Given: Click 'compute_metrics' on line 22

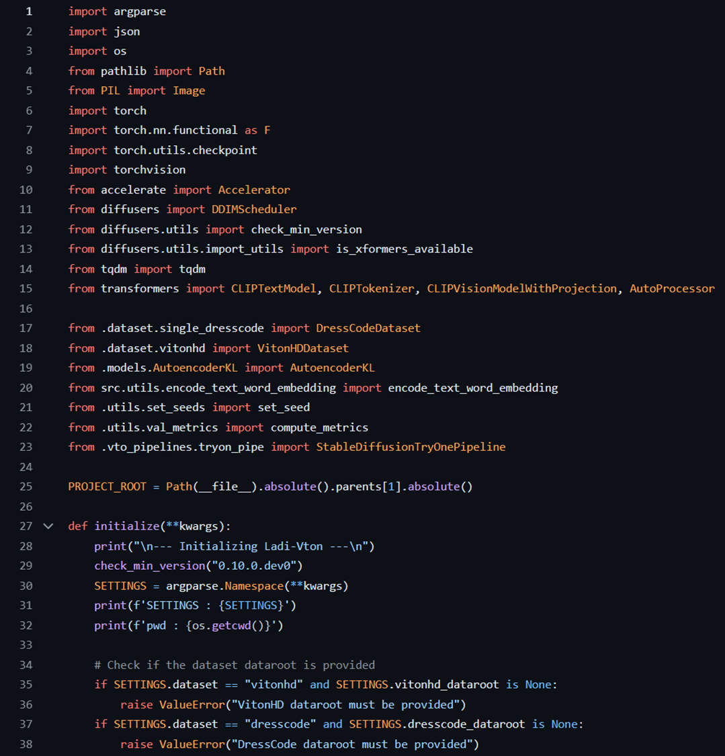Looking at the screenshot, I should point(319,427).
